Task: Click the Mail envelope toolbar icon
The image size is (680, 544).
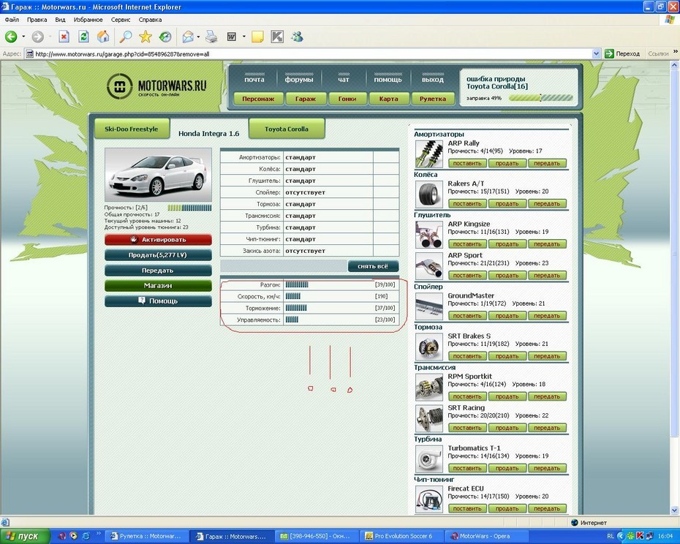Action: (188, 37)
